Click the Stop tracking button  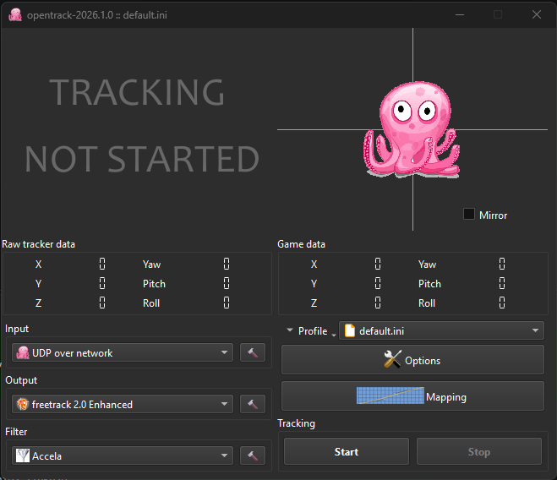tap(479, 451)
